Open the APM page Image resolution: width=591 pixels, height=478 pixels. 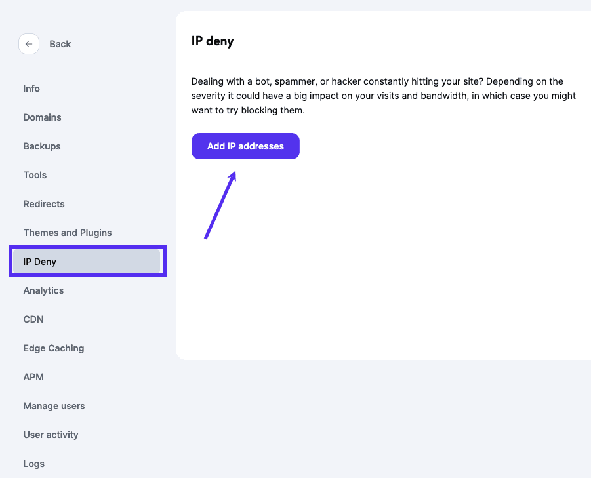coord(33,377)
